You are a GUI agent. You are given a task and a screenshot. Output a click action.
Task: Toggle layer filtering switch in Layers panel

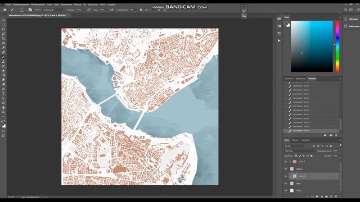[x=340, y=145]
